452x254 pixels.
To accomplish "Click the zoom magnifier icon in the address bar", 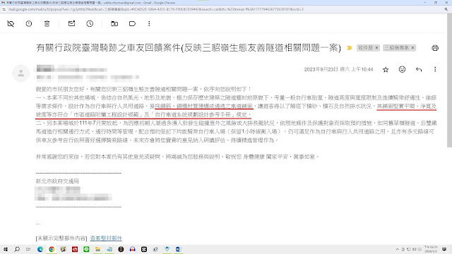I will coord(446,9).
